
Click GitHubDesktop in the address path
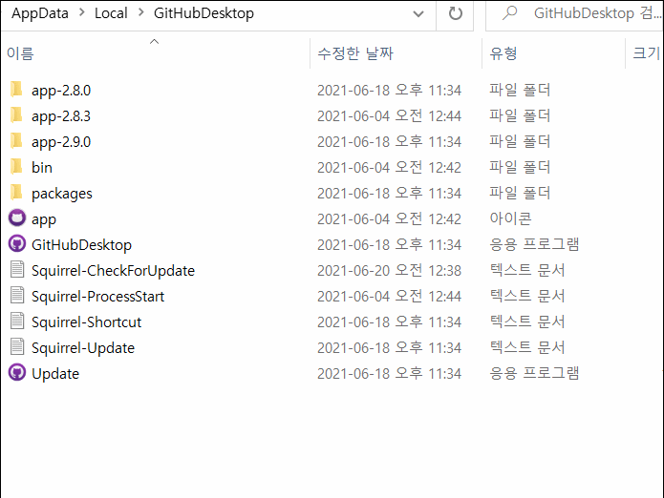click(x=203, y=13)
